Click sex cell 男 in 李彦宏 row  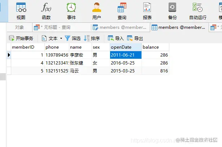(101, 55)
